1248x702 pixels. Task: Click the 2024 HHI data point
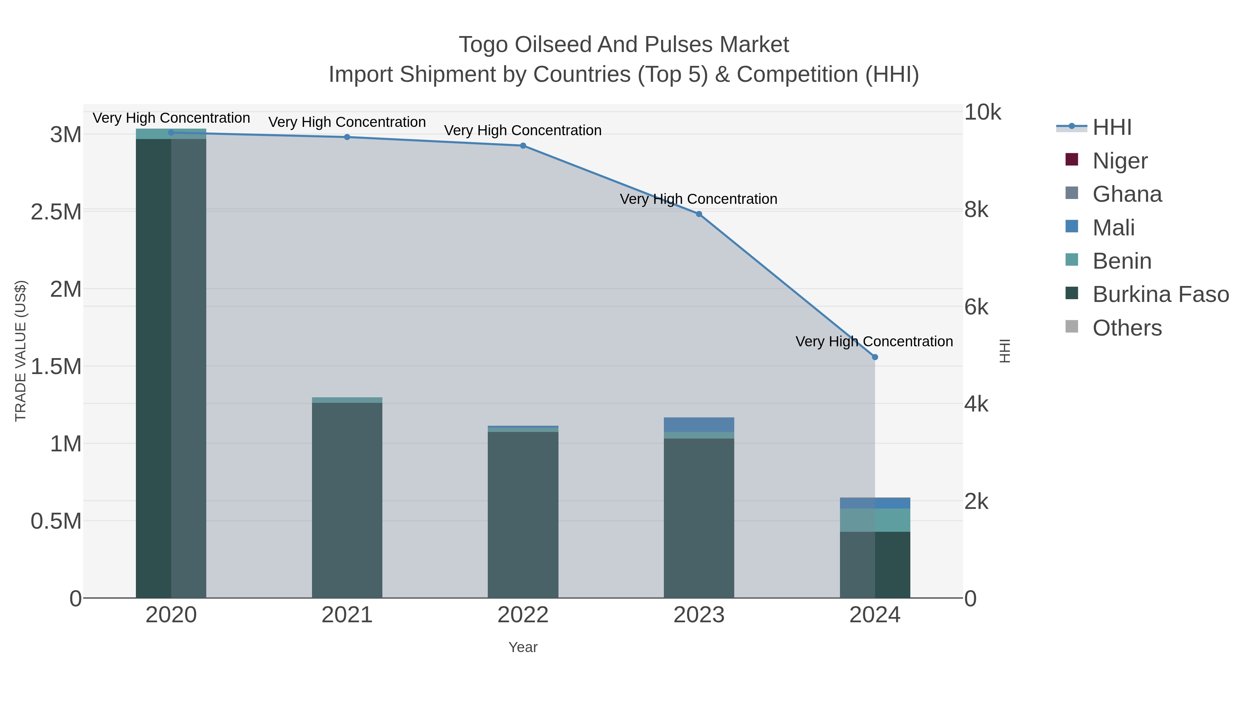coord(875,357)
